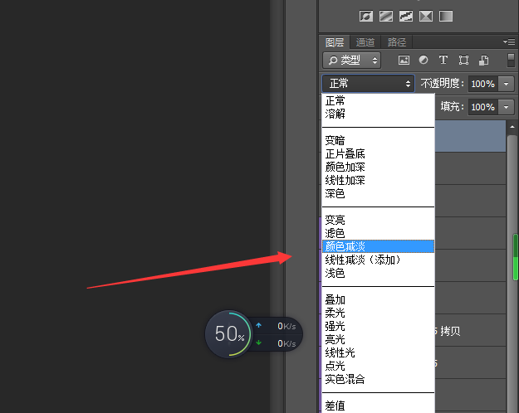Filter layers by adjustment layers icon
This screenshot has width=519, height=413.
424,60
